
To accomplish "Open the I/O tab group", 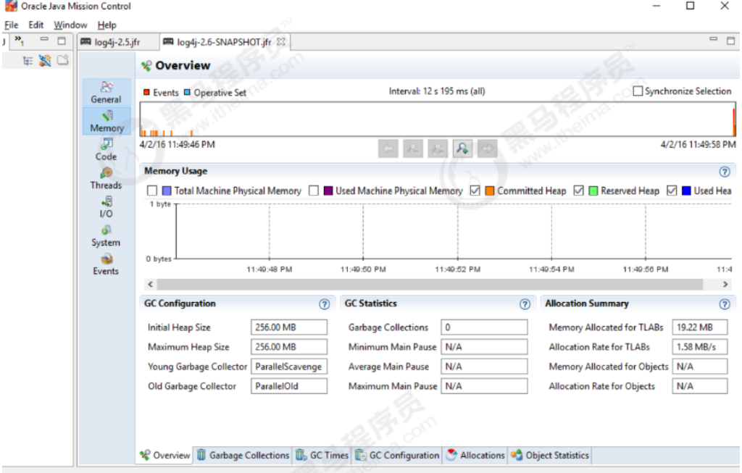I will (x=106, y=207).
